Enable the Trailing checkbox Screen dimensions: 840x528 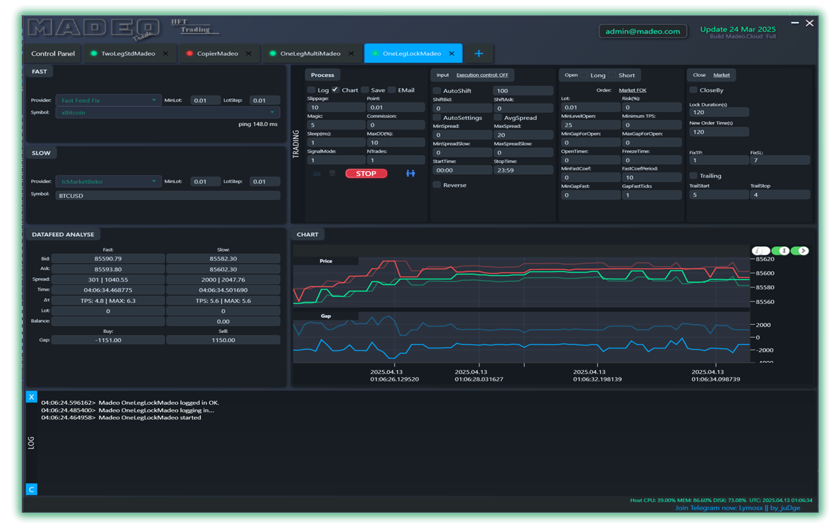[x=693, y=176]
